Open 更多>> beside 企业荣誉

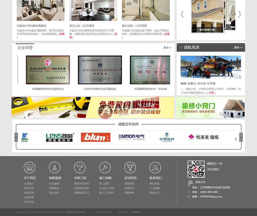coord(168,48)
